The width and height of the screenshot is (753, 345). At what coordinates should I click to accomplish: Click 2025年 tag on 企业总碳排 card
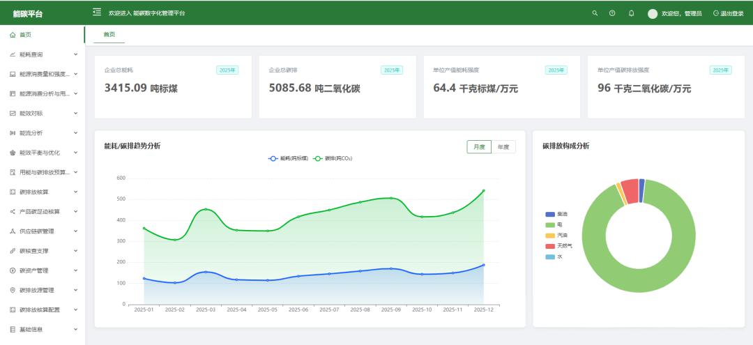pyautogui.click(x=392, y=70)
